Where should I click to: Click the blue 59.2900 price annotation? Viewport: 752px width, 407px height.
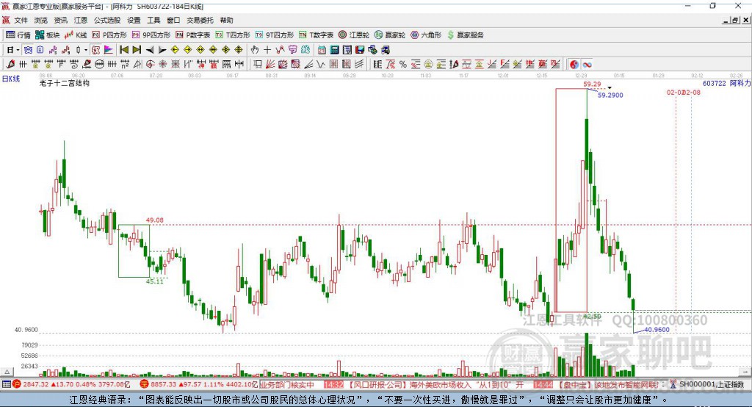610,95
